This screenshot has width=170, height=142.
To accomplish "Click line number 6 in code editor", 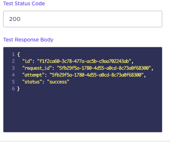I will 13,89.
